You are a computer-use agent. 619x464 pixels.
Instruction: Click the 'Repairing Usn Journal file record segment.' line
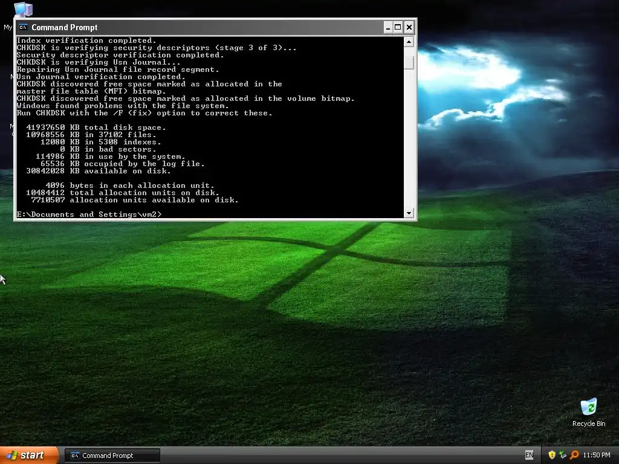(x=118, y=69)
